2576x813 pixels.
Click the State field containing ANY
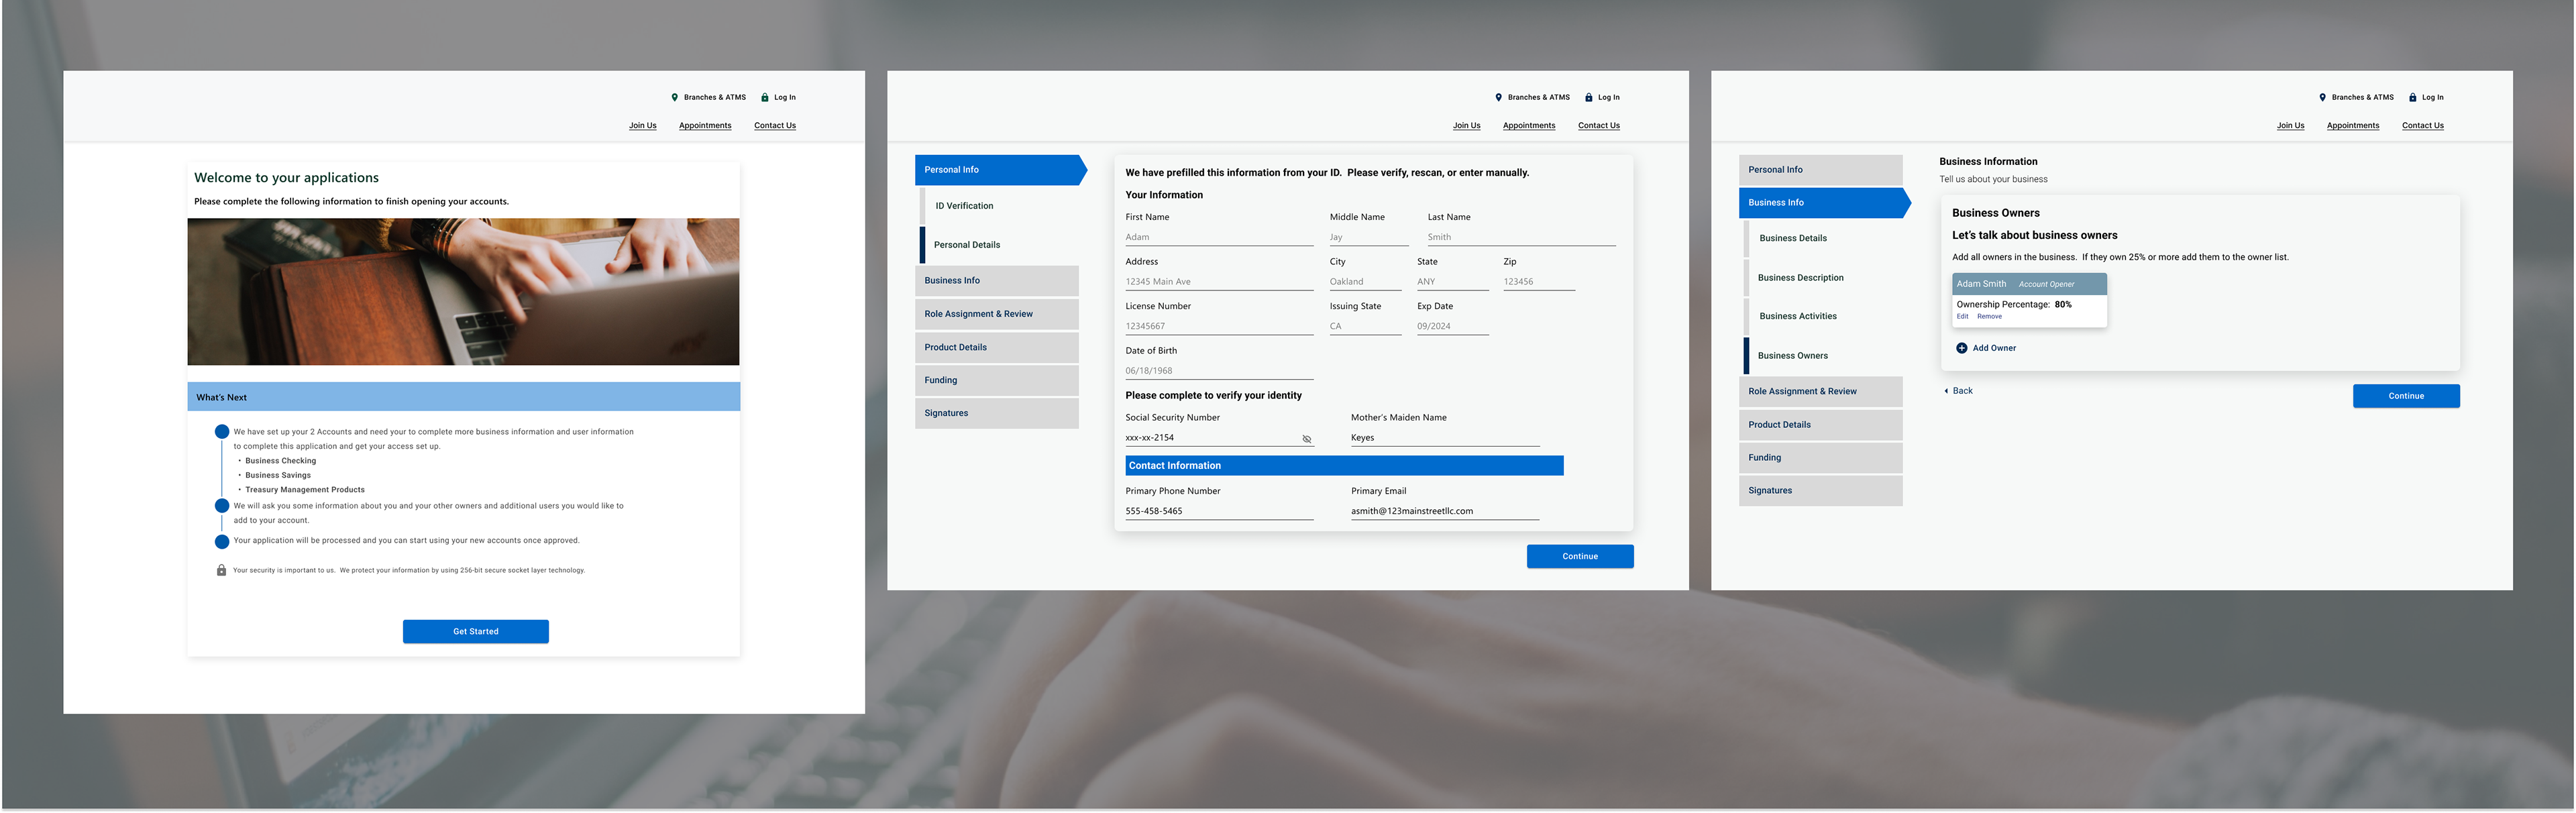1453,282
